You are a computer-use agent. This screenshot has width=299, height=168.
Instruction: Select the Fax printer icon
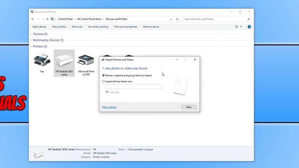click(x=42, y=60)
